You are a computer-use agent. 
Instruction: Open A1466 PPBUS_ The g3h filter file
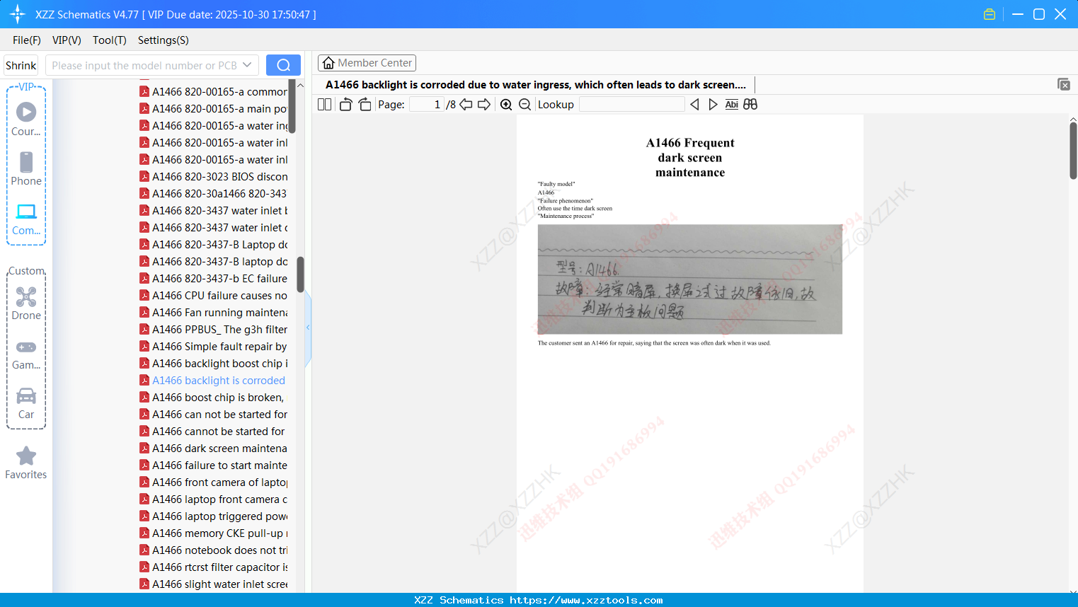click(213, 330)
